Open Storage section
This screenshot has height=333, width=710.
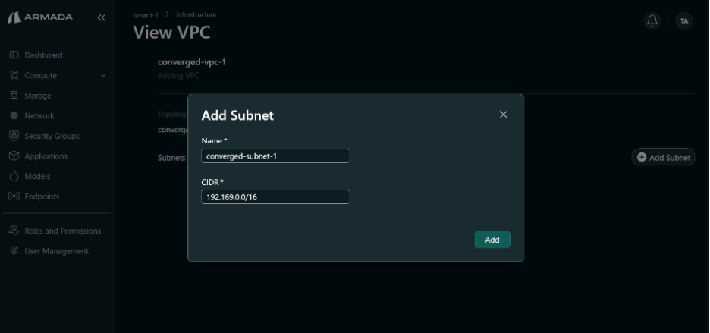click(38, 96)
